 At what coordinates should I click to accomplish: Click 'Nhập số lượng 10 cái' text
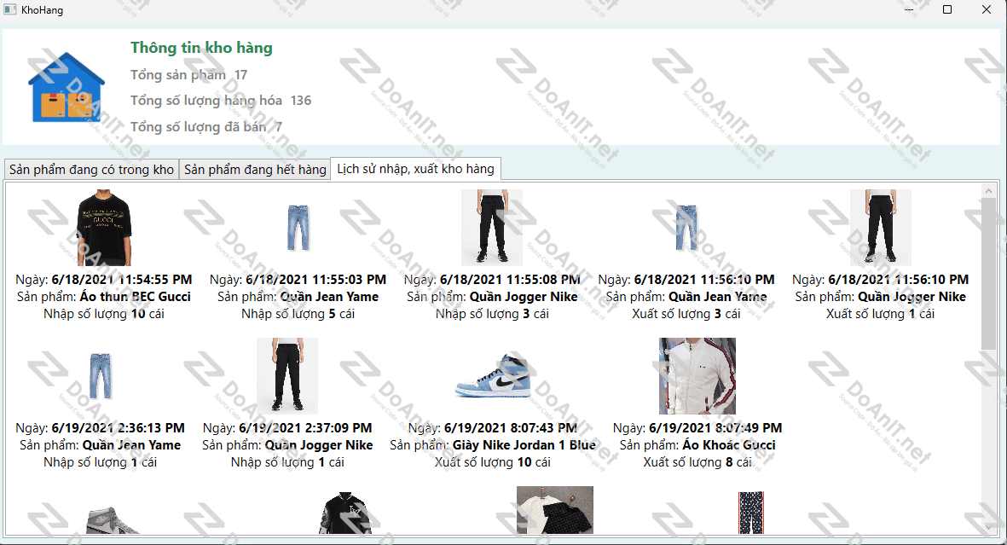[104, 314]
